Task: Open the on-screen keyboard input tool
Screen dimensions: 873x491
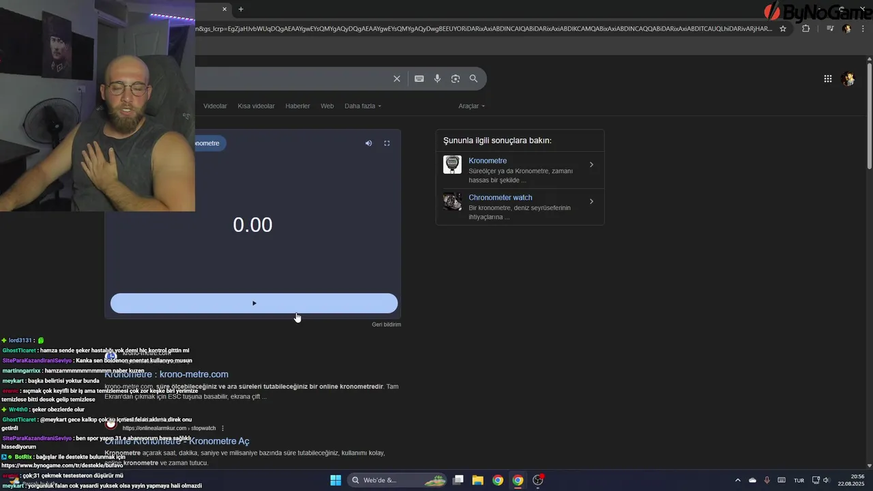Action: pyautogui.click(x=419, y=78)
